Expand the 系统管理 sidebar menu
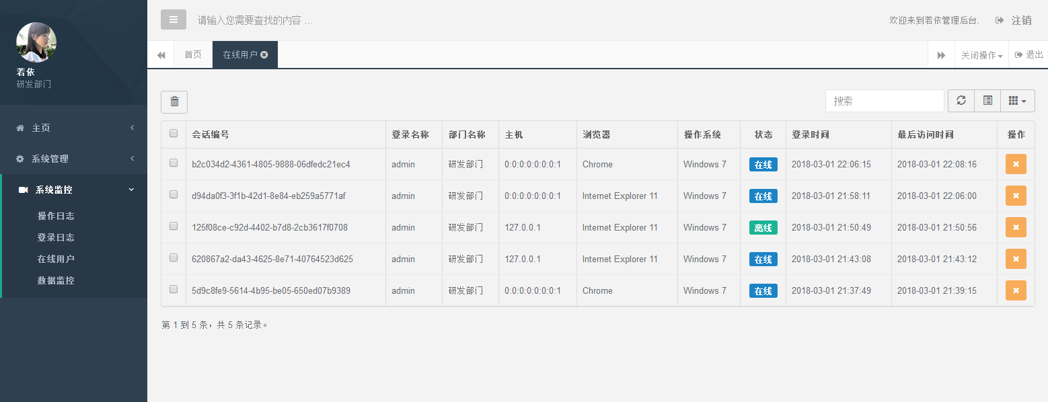 [74, 159]
